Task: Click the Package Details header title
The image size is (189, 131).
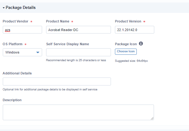Action: tap(21, 8)
